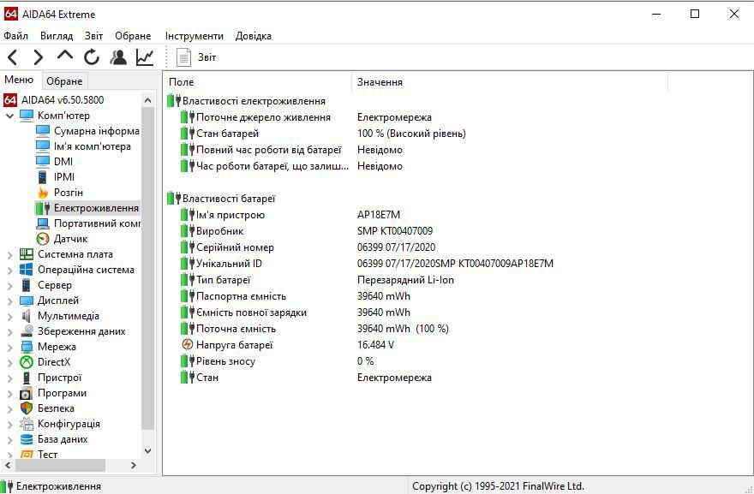
Task: Click the Безпека shield icon
Action: pyautogui.click(x=26, y=408)
